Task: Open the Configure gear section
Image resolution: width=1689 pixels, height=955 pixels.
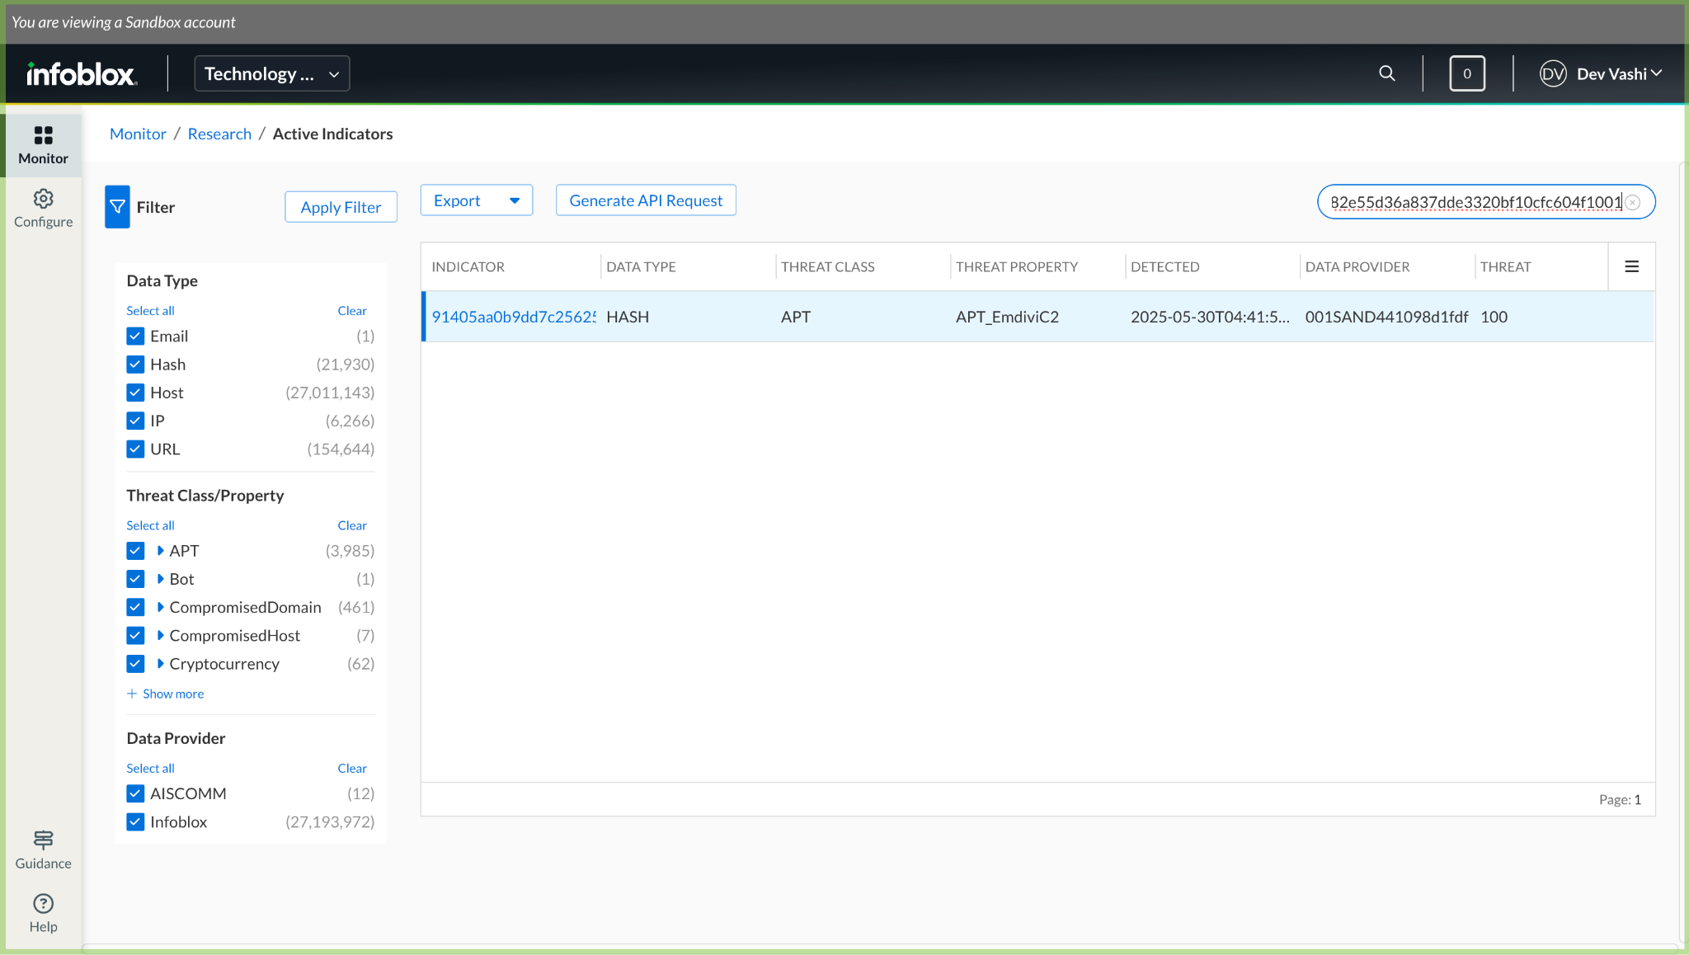Action: click(x=44, y=209)
